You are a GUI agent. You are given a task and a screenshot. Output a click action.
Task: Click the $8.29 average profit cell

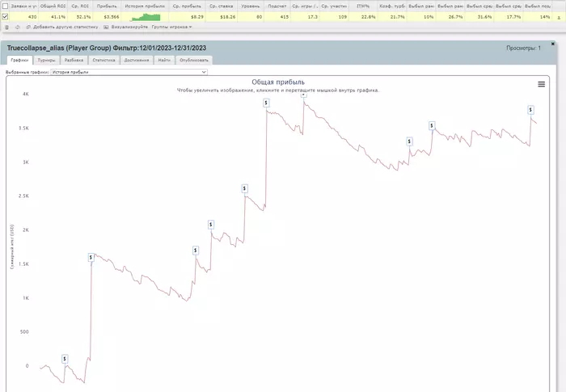(x=187, y=17)
